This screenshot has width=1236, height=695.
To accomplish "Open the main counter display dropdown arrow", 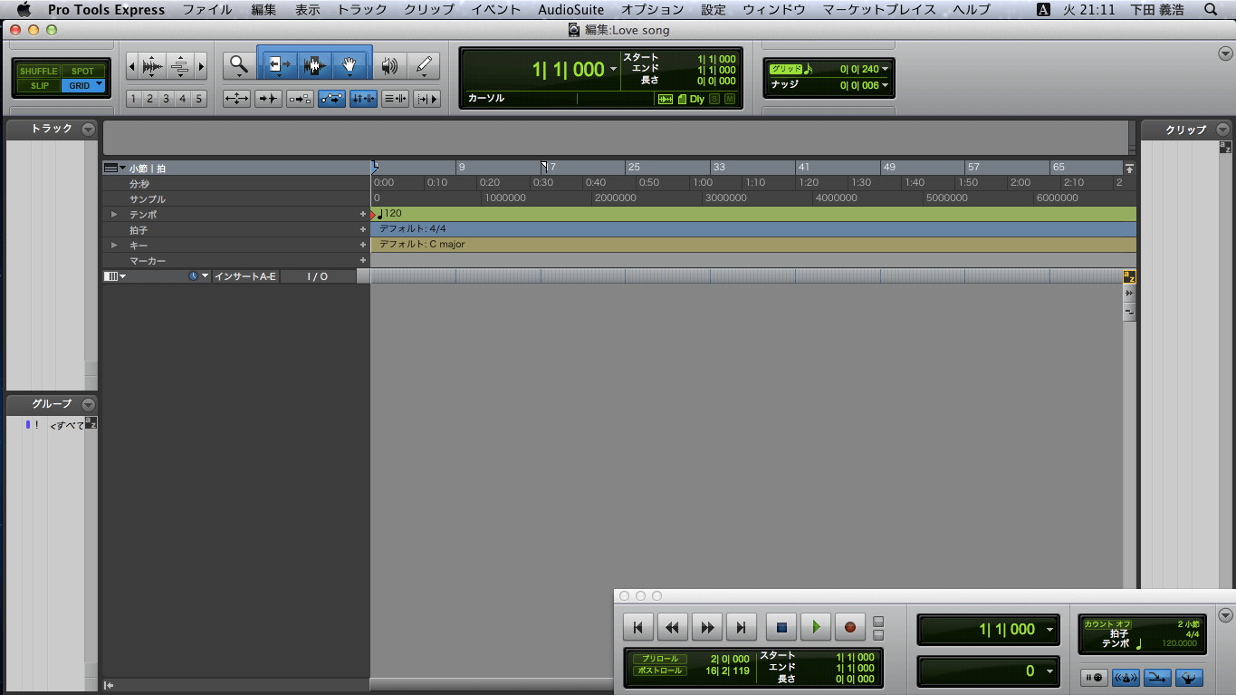I will click(x=613, y=67).
